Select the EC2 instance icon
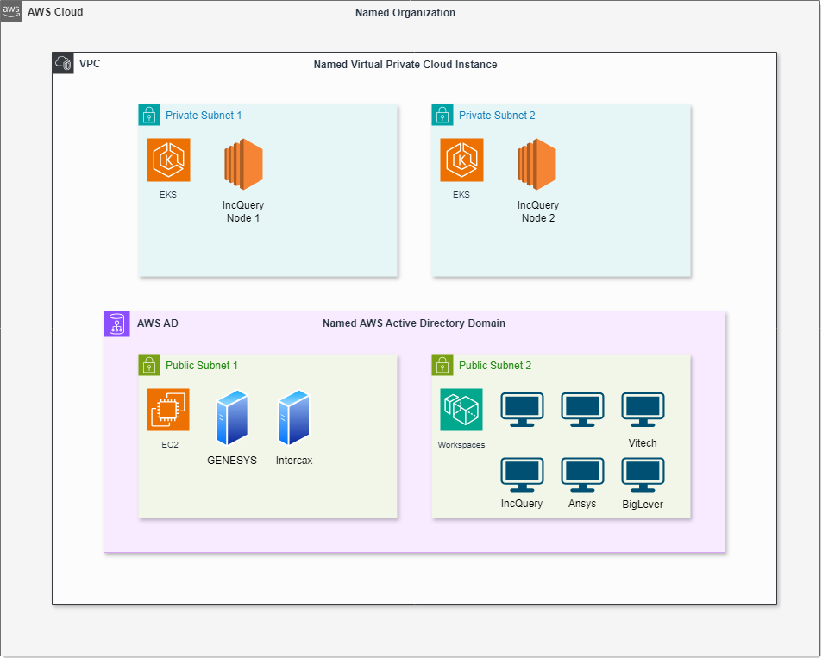This screenshot has height=659, width=822. click(168, 410)
